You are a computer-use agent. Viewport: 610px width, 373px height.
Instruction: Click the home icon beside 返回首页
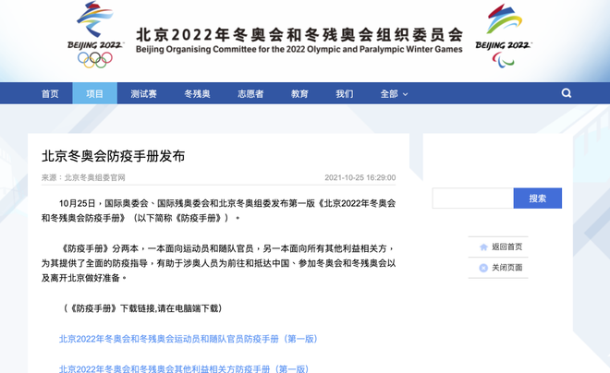tap(483, 247)
